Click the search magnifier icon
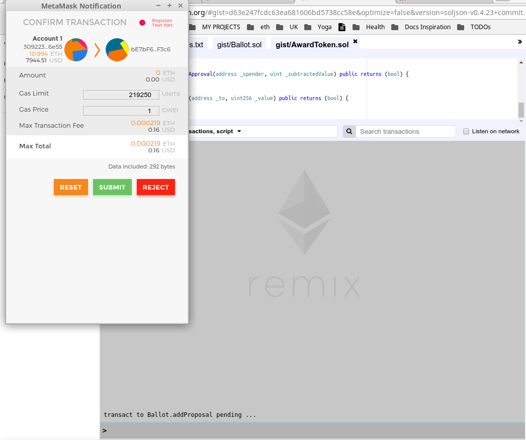Image resolution: width=526 pixels, height=440 pixels. (x=349, y=131)
